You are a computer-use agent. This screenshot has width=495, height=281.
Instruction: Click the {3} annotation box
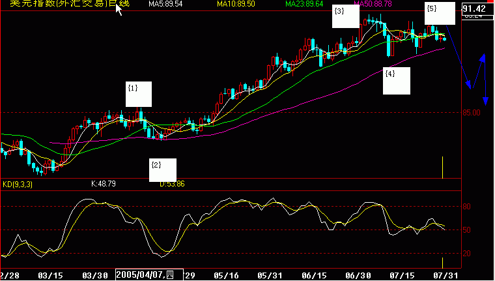click(x=346, y=16)
